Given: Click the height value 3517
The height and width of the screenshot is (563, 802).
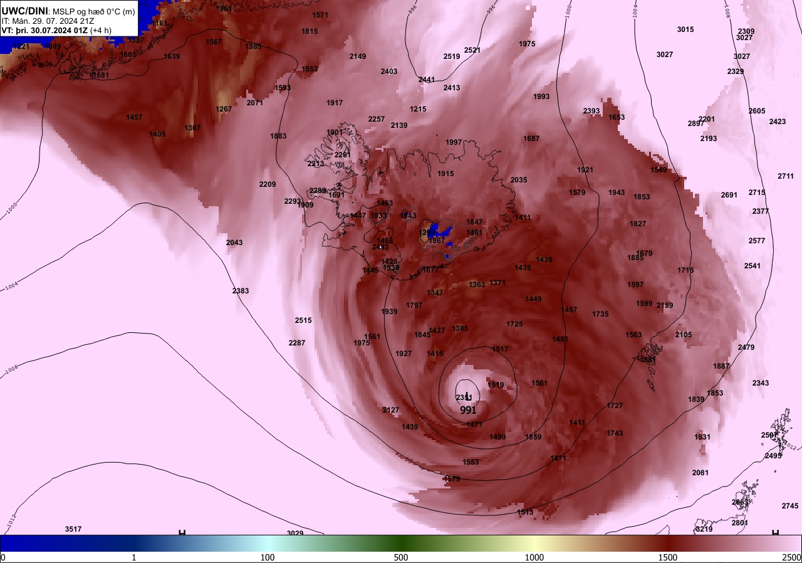Looking at the screenshot, I should pyautogui.click(x=73, y=529).
